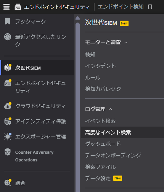
Task: Collapse the ログ管理 section chevron
Action: tap(111, 109)
